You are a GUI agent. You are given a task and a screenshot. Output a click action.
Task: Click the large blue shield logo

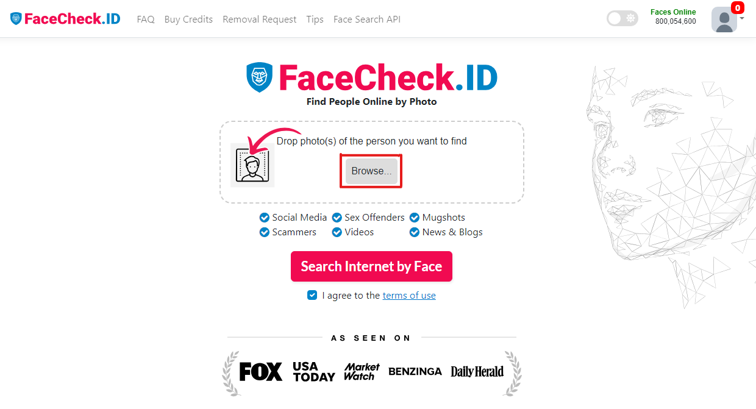coord(260,77)
